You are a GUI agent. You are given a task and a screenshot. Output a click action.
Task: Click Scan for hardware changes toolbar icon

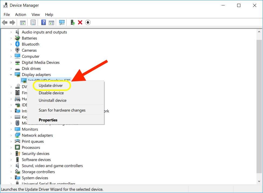pos(62,22)
